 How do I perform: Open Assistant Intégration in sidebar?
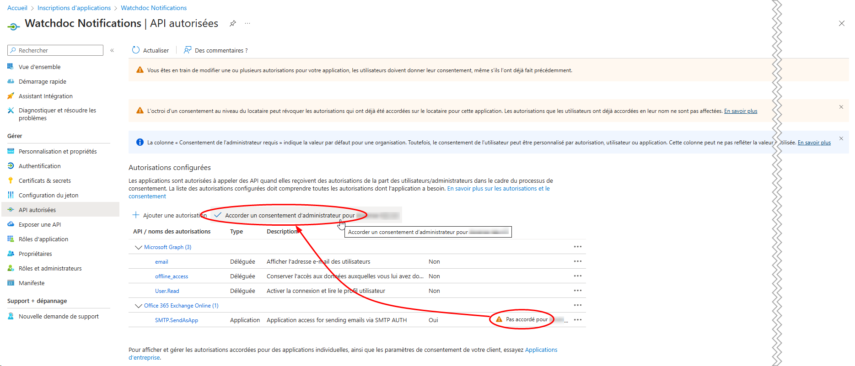[x=45, y=96]
